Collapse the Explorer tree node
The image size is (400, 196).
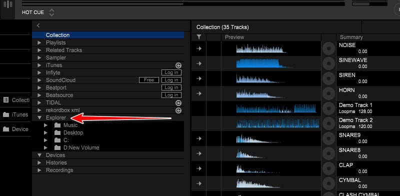click(x=39, y=117)
